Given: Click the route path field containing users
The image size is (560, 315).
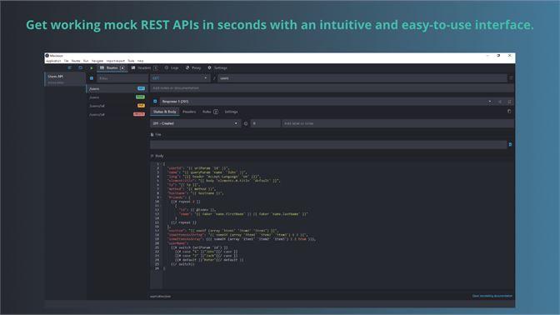Looking at the screenshot, I should tap(362, 78).
